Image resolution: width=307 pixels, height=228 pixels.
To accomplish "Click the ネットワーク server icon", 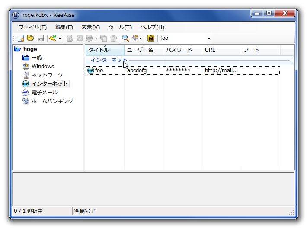I will coord(26,75).
